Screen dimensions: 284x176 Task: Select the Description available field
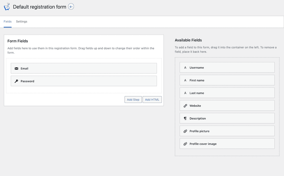click(x=227, y=118)
